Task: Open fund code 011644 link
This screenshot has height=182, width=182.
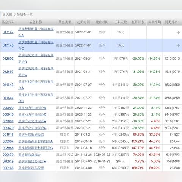Action: [x=8, y=98]
